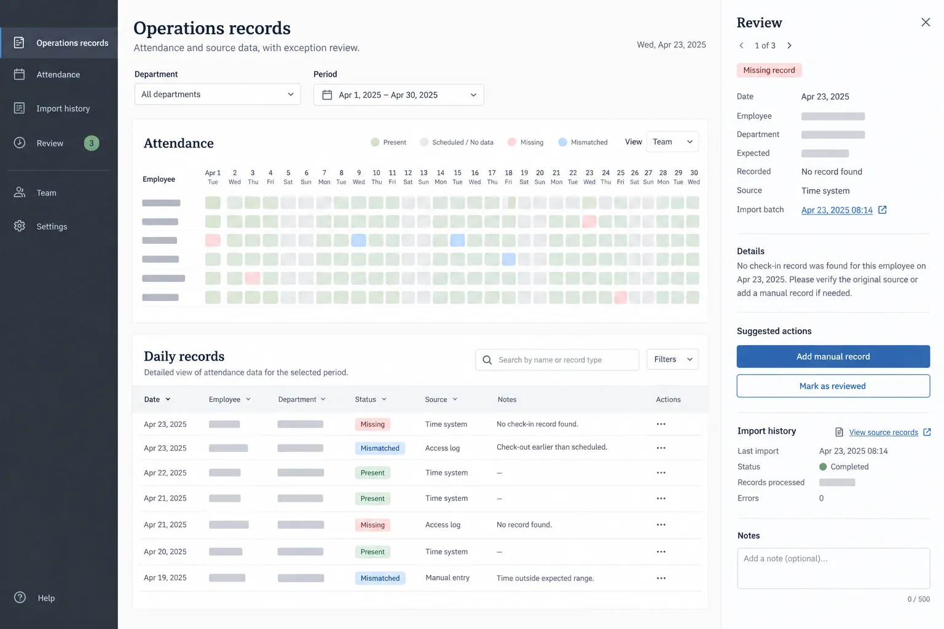The width and height of the screenshot is (944, 629).
Task: Open the Filters dropdown
Action: (672, 359)
